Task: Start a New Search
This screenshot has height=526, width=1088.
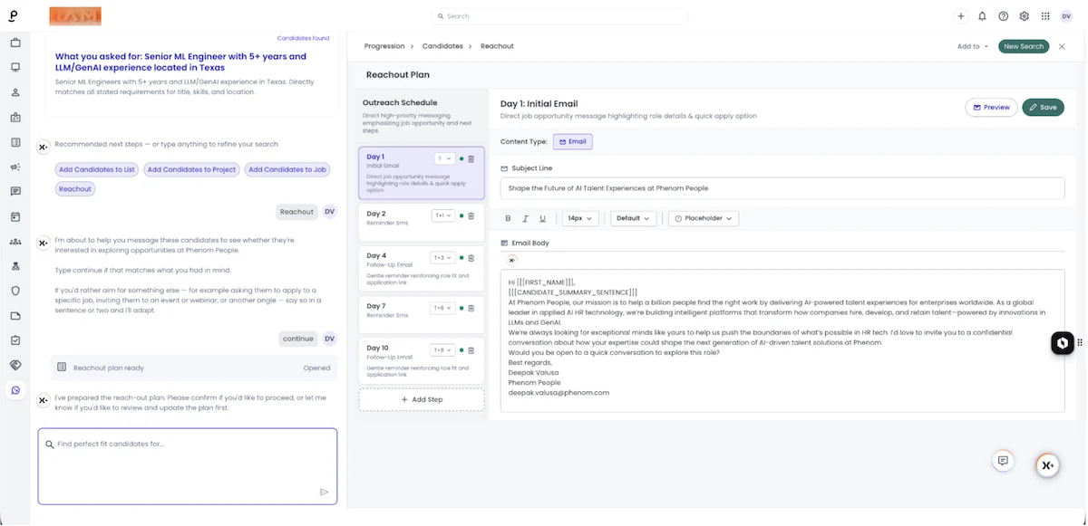Action: (1024, 46)
